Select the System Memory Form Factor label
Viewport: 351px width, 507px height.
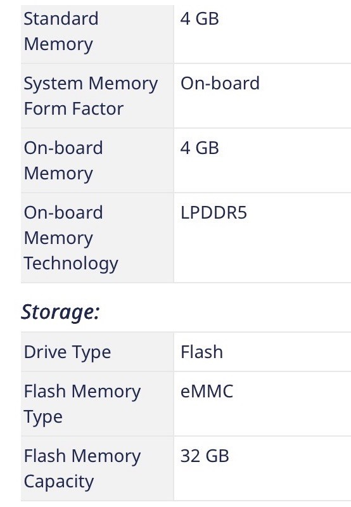(x=91, y=96)
